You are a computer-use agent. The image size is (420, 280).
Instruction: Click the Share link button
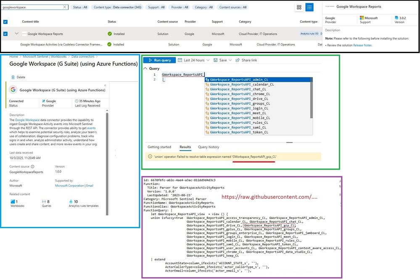[246, 60]
